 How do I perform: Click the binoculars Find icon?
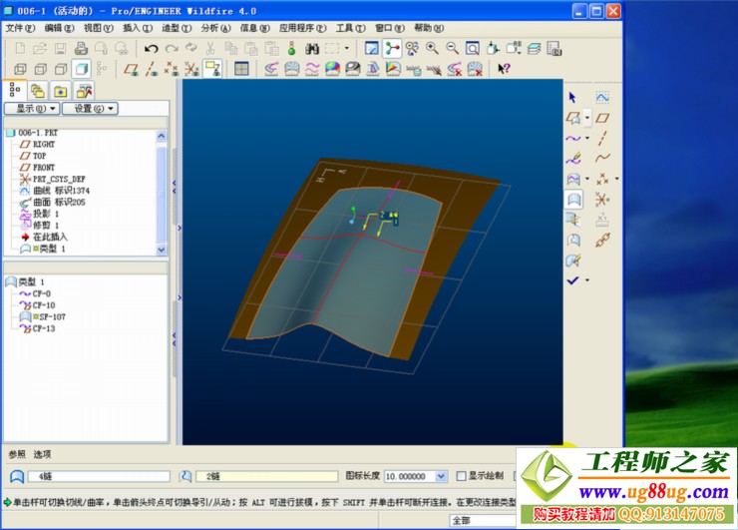click(x=312, y=48)
